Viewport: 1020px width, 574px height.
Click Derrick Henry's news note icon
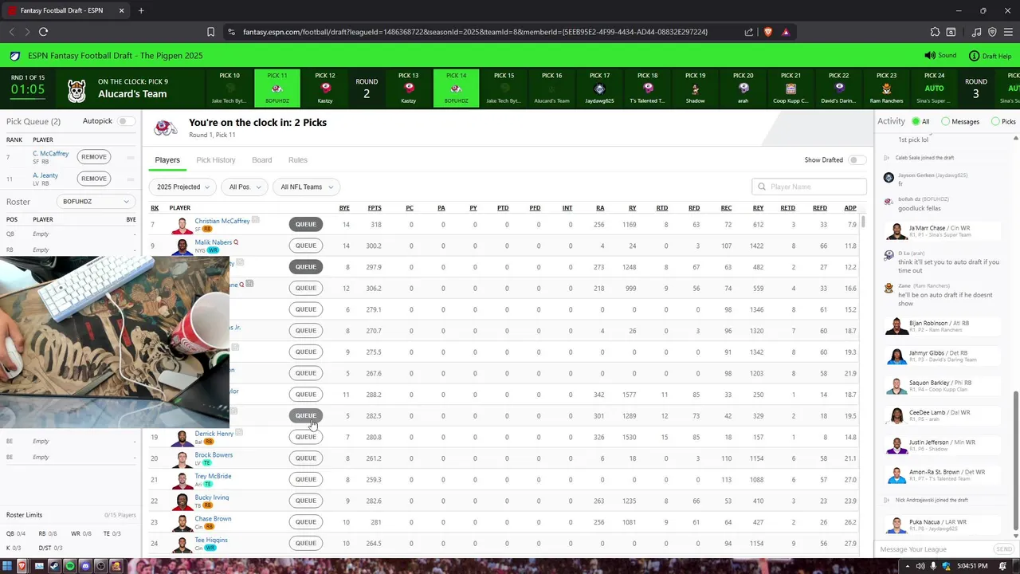click(x=239, y=433)
